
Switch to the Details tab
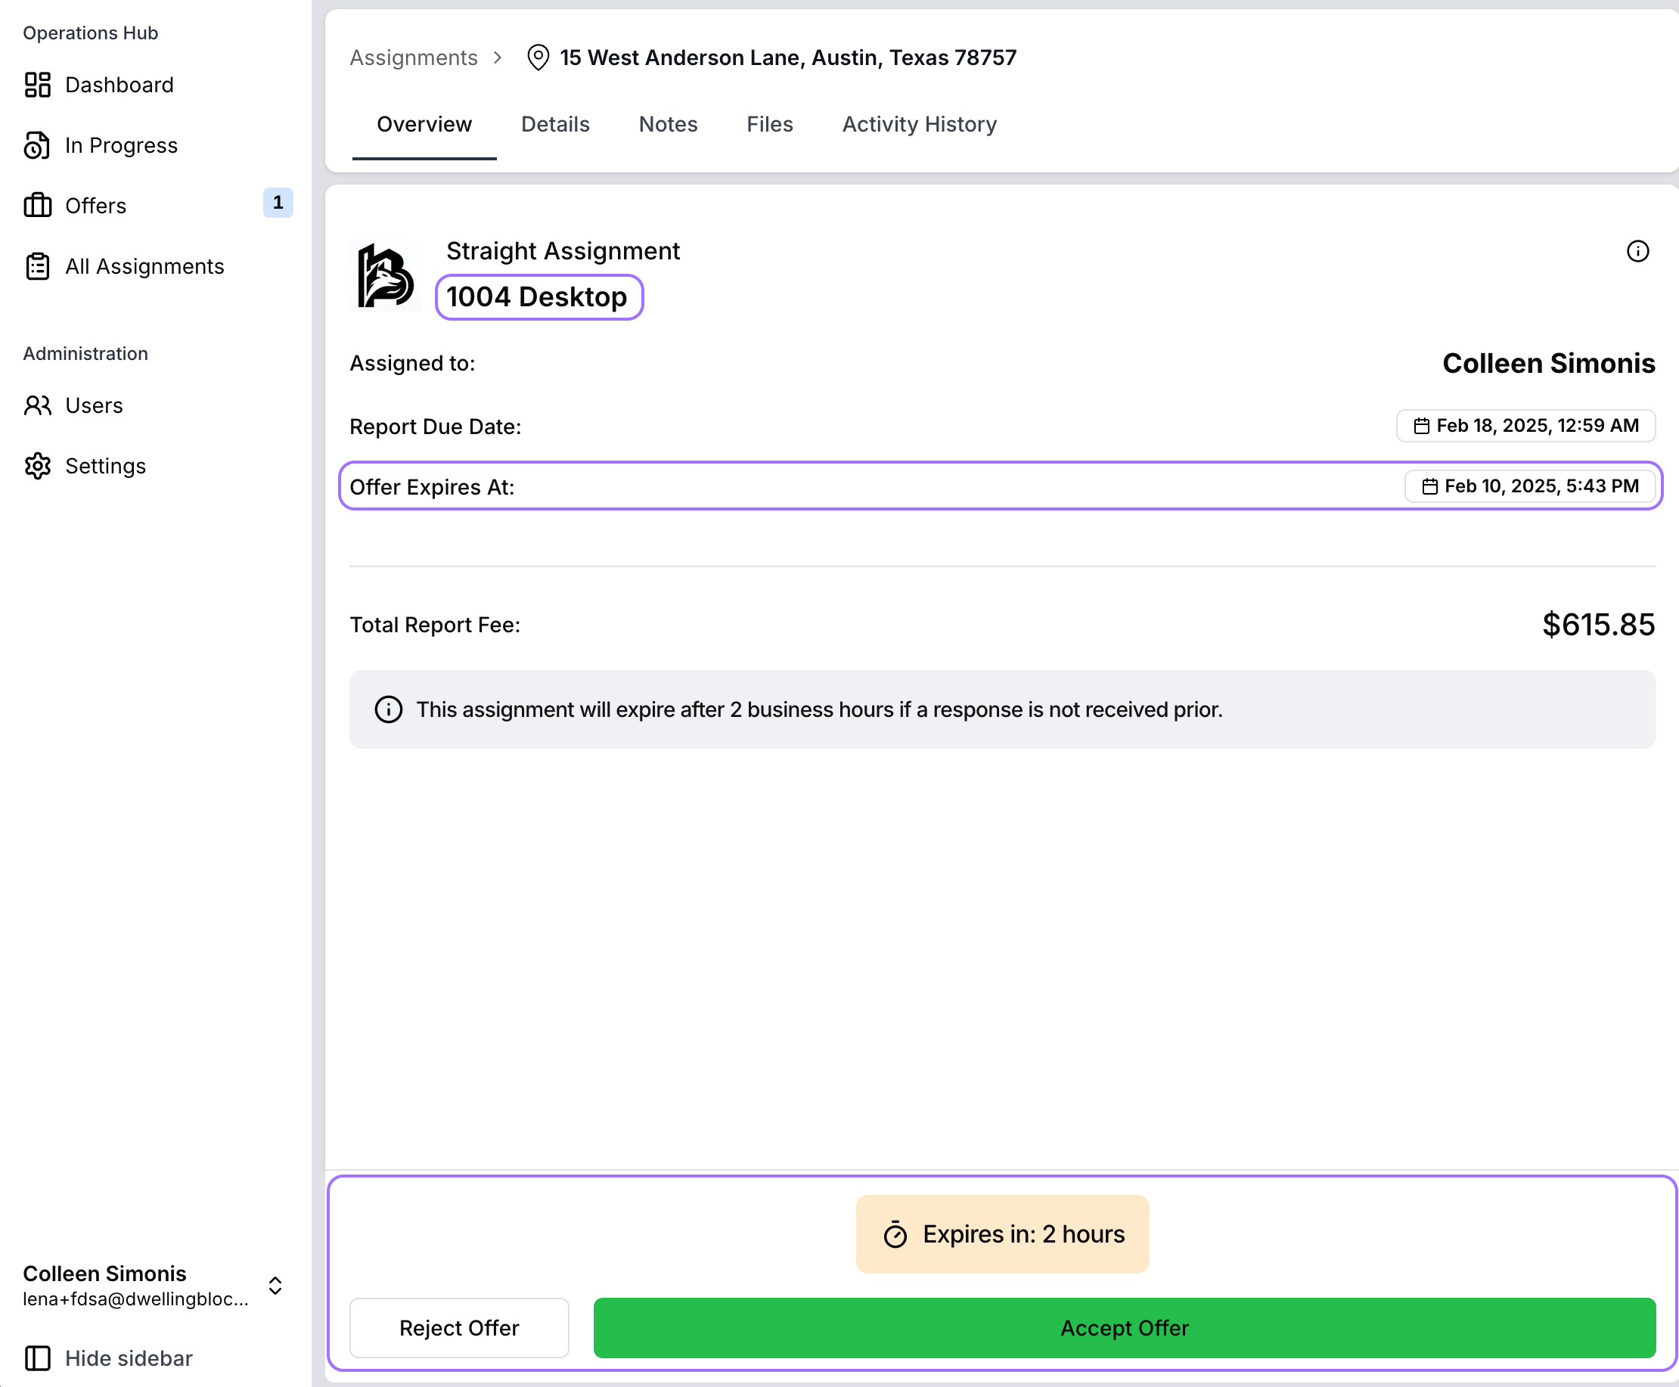tap(554, 125)
